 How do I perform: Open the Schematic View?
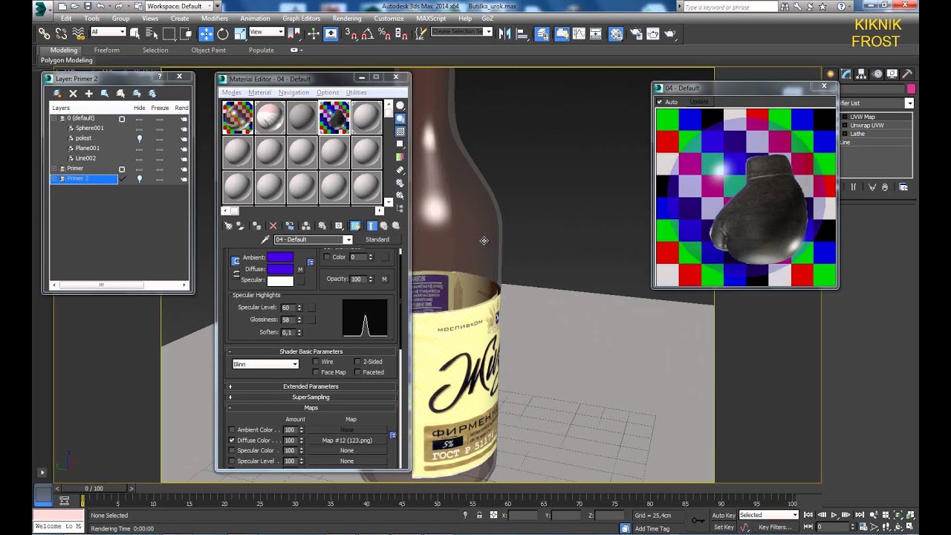coord(595,33)
